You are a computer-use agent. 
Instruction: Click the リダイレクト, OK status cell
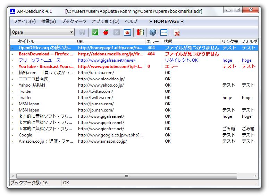(181, 60)
